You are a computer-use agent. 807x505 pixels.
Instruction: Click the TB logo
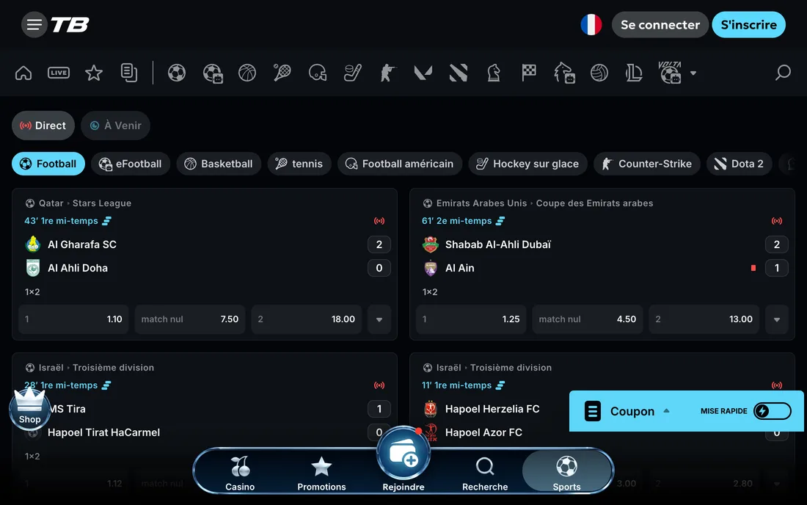[70, 25]
